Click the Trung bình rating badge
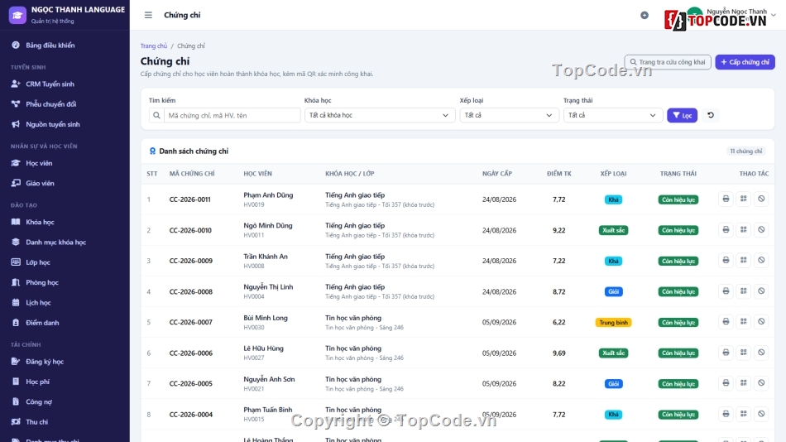 tap(613, 323)
